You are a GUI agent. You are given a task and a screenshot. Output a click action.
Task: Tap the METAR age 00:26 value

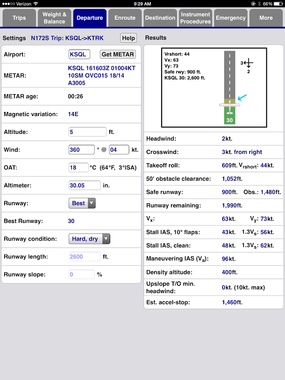tap(76, 96)
